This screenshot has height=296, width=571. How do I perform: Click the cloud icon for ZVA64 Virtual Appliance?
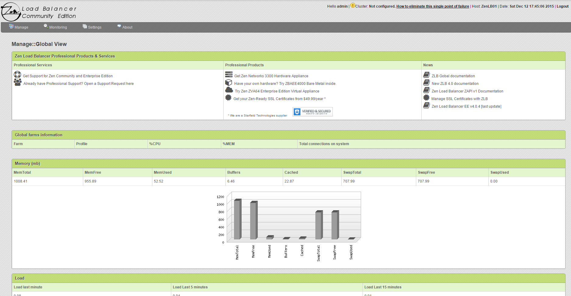tap(229, 90)
